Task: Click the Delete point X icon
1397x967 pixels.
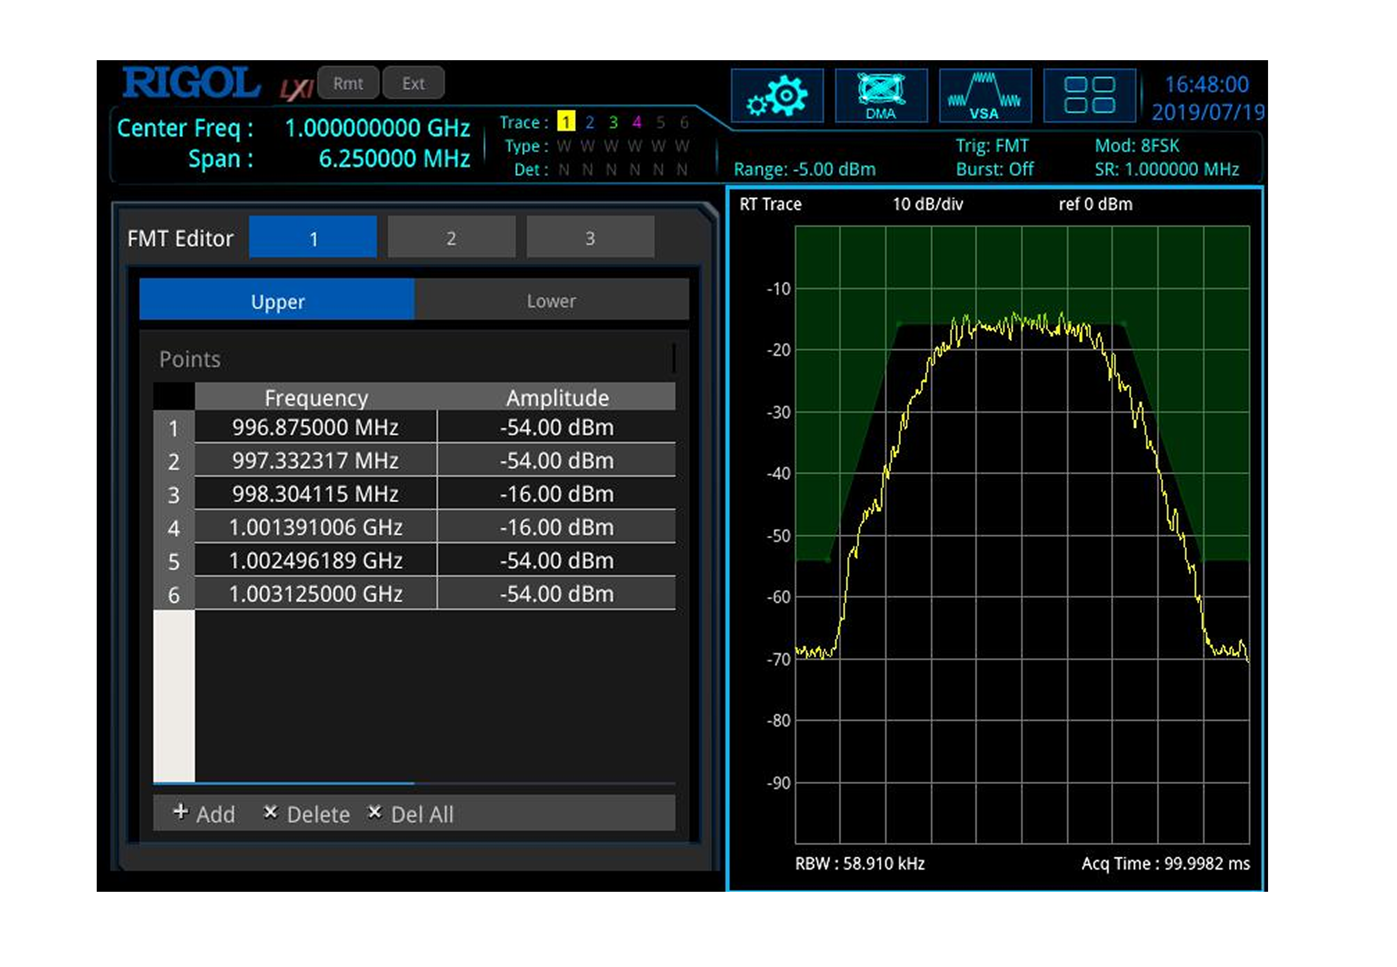Action: (270, 812)
